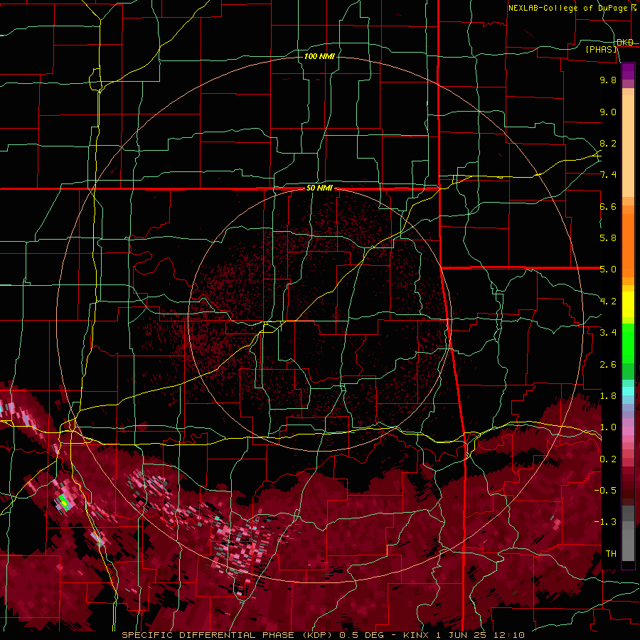Click the 2.6 scale value

(x=608, y=365)
